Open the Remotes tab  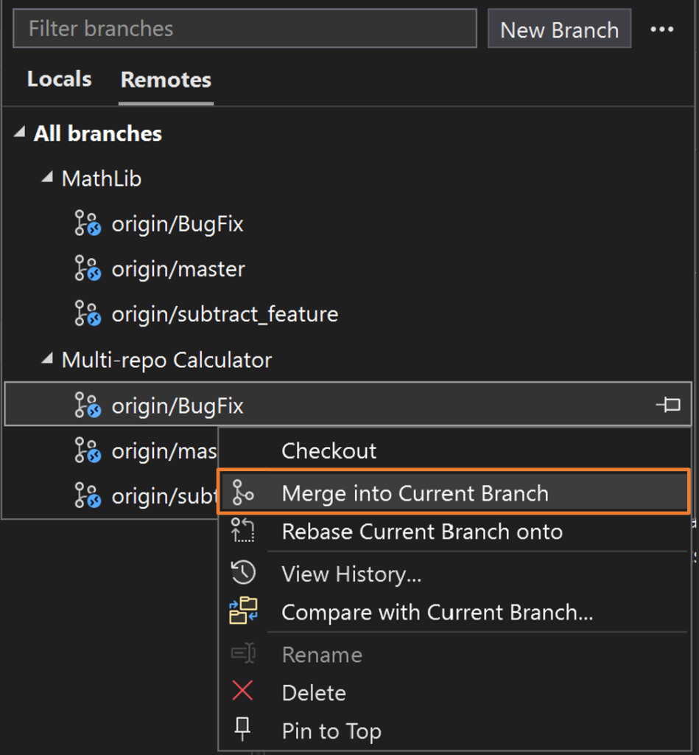click(x=166, y=80)
